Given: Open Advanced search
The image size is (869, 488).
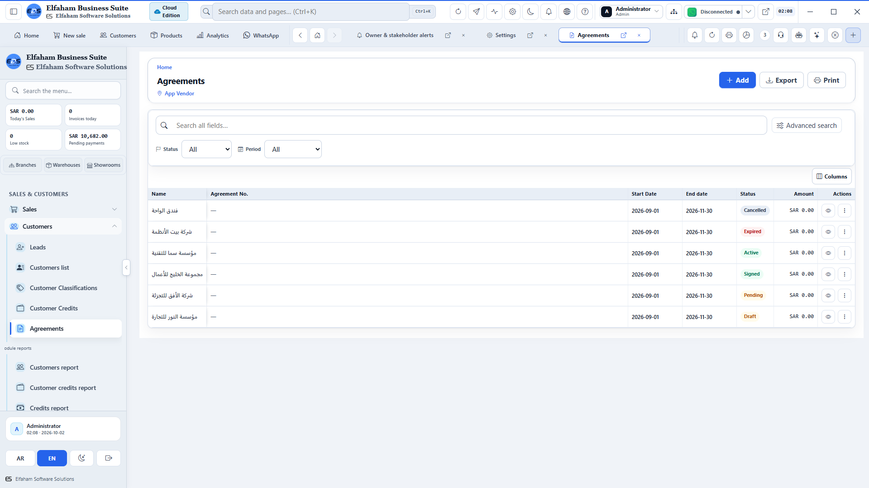Looking at the screenshot, I should click(807, 126).
